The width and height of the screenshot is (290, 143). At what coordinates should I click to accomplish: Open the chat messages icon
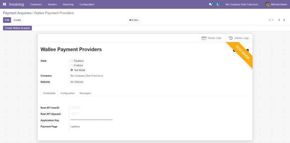point(211,4)
